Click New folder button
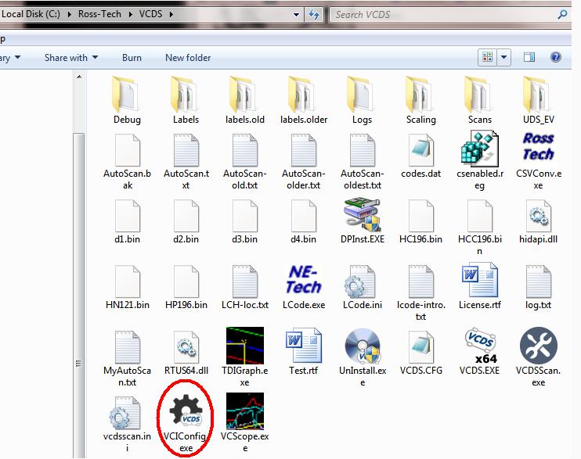This screenshot has width=581, height=459. pos(188,58)
